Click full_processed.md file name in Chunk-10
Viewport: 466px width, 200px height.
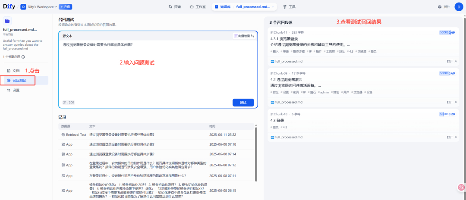tap(289, 137)
